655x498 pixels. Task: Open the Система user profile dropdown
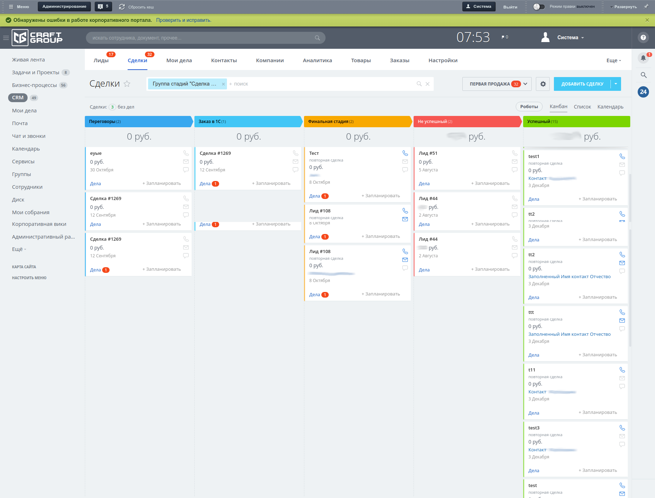coord(570,37)
